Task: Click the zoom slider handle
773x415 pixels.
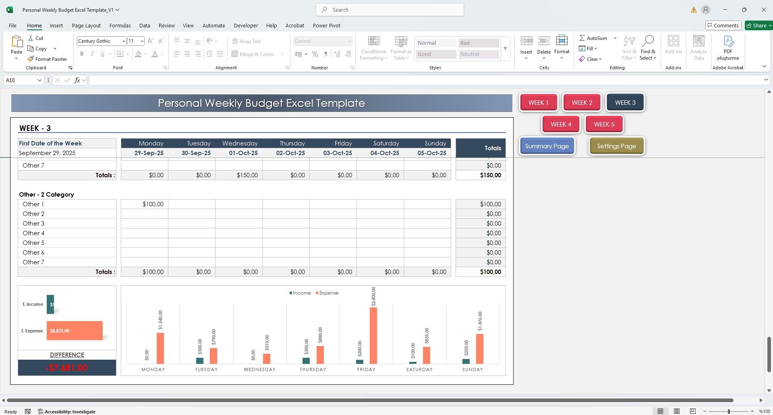Action: [x=729, y=411]
